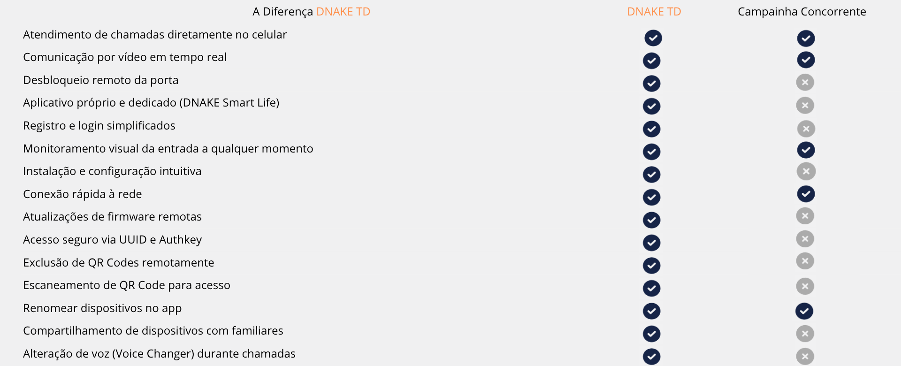Click competitor X icon for Atualizações de firmware
901x366 pixels.
click(x=805, y=216)
